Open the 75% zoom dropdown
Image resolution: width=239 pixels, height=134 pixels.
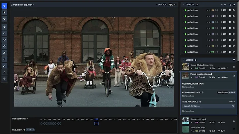(x=172, y=5)
